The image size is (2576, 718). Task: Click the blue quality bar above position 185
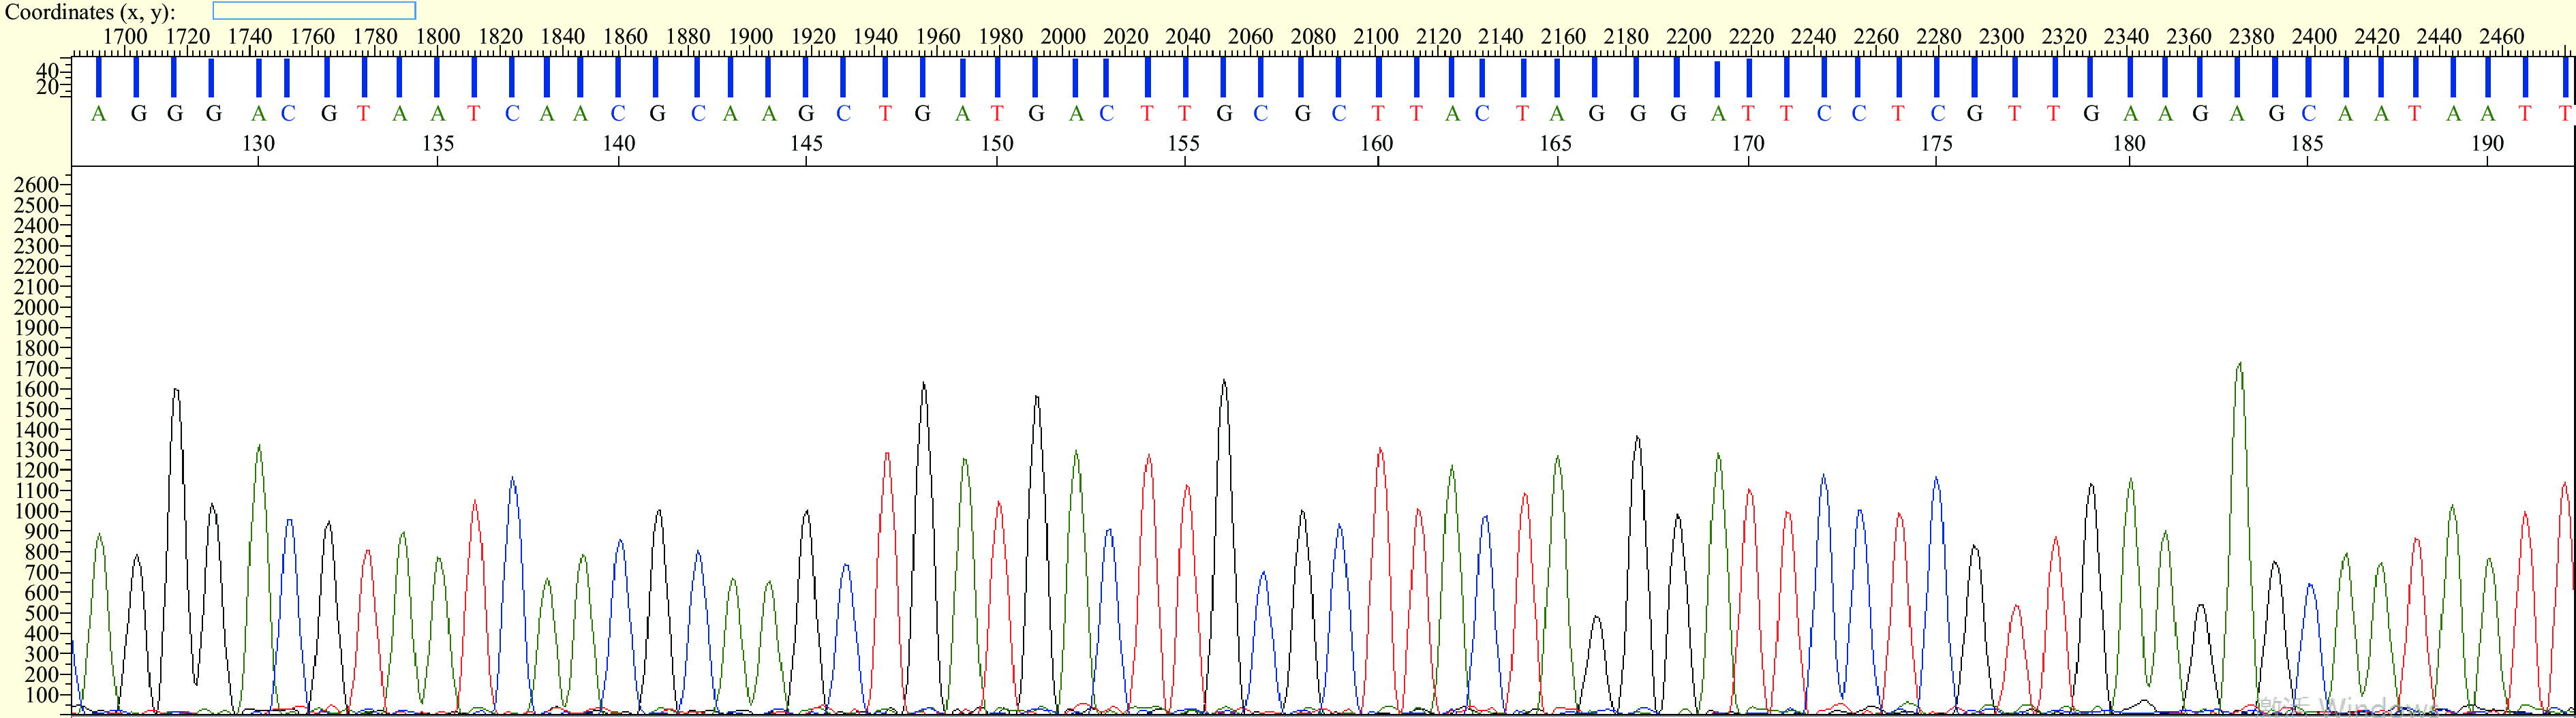point(2308,77)
